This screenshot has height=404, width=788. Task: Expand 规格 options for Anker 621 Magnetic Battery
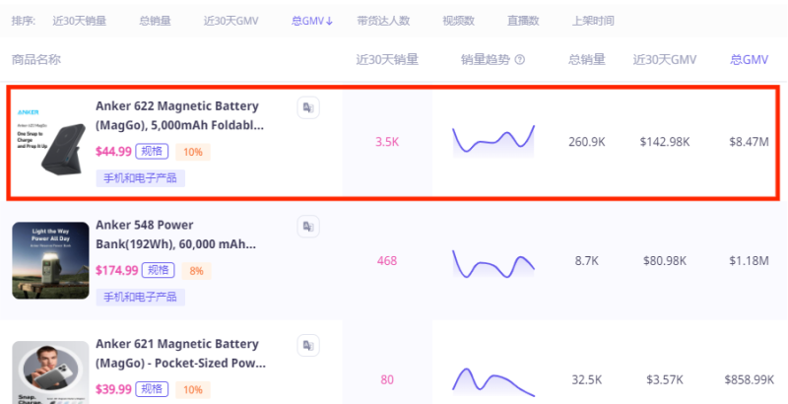(x=153, y=389)
